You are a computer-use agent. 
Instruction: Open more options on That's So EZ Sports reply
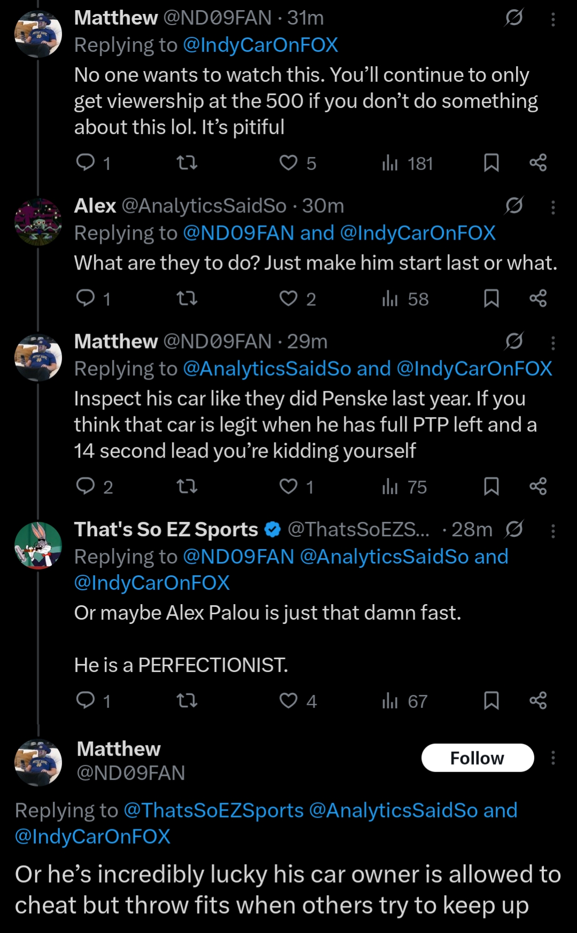[x=553, y=531]
